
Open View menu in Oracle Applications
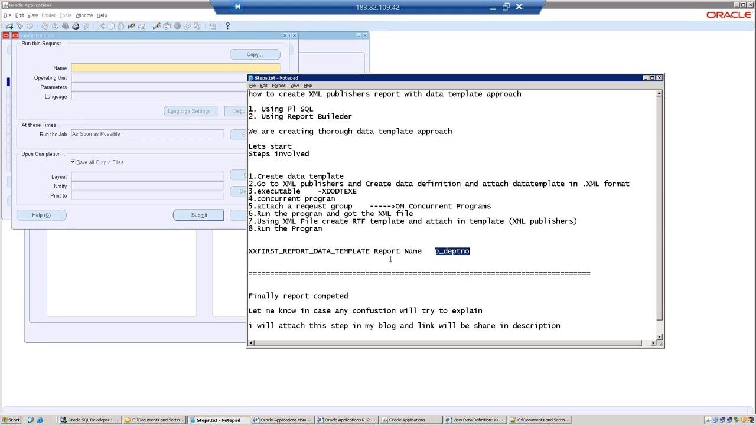click(32, 15)
